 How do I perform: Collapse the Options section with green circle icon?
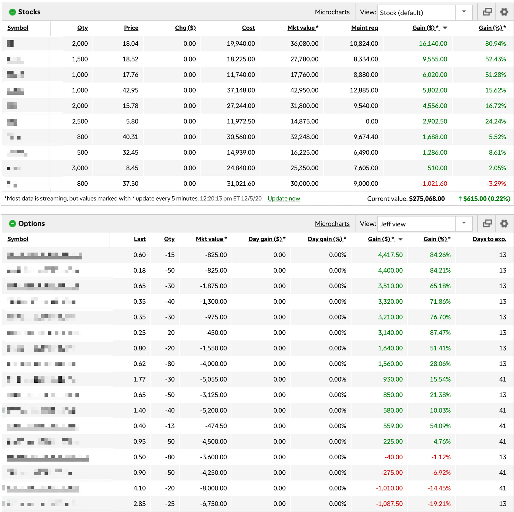click(13, 224)
